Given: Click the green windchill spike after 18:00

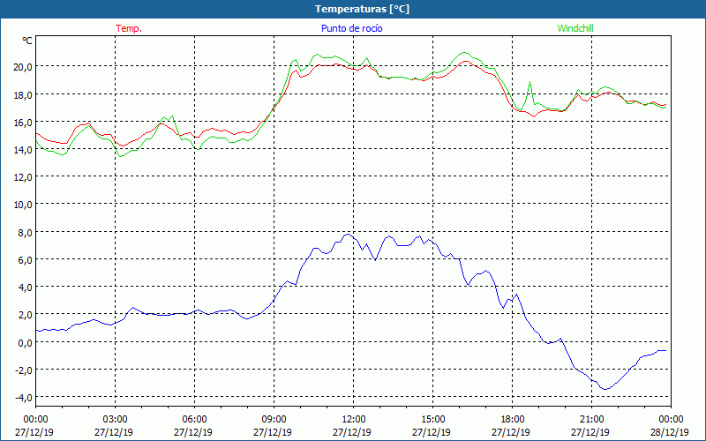Looking at the screenshot, I should click(530, 82).
